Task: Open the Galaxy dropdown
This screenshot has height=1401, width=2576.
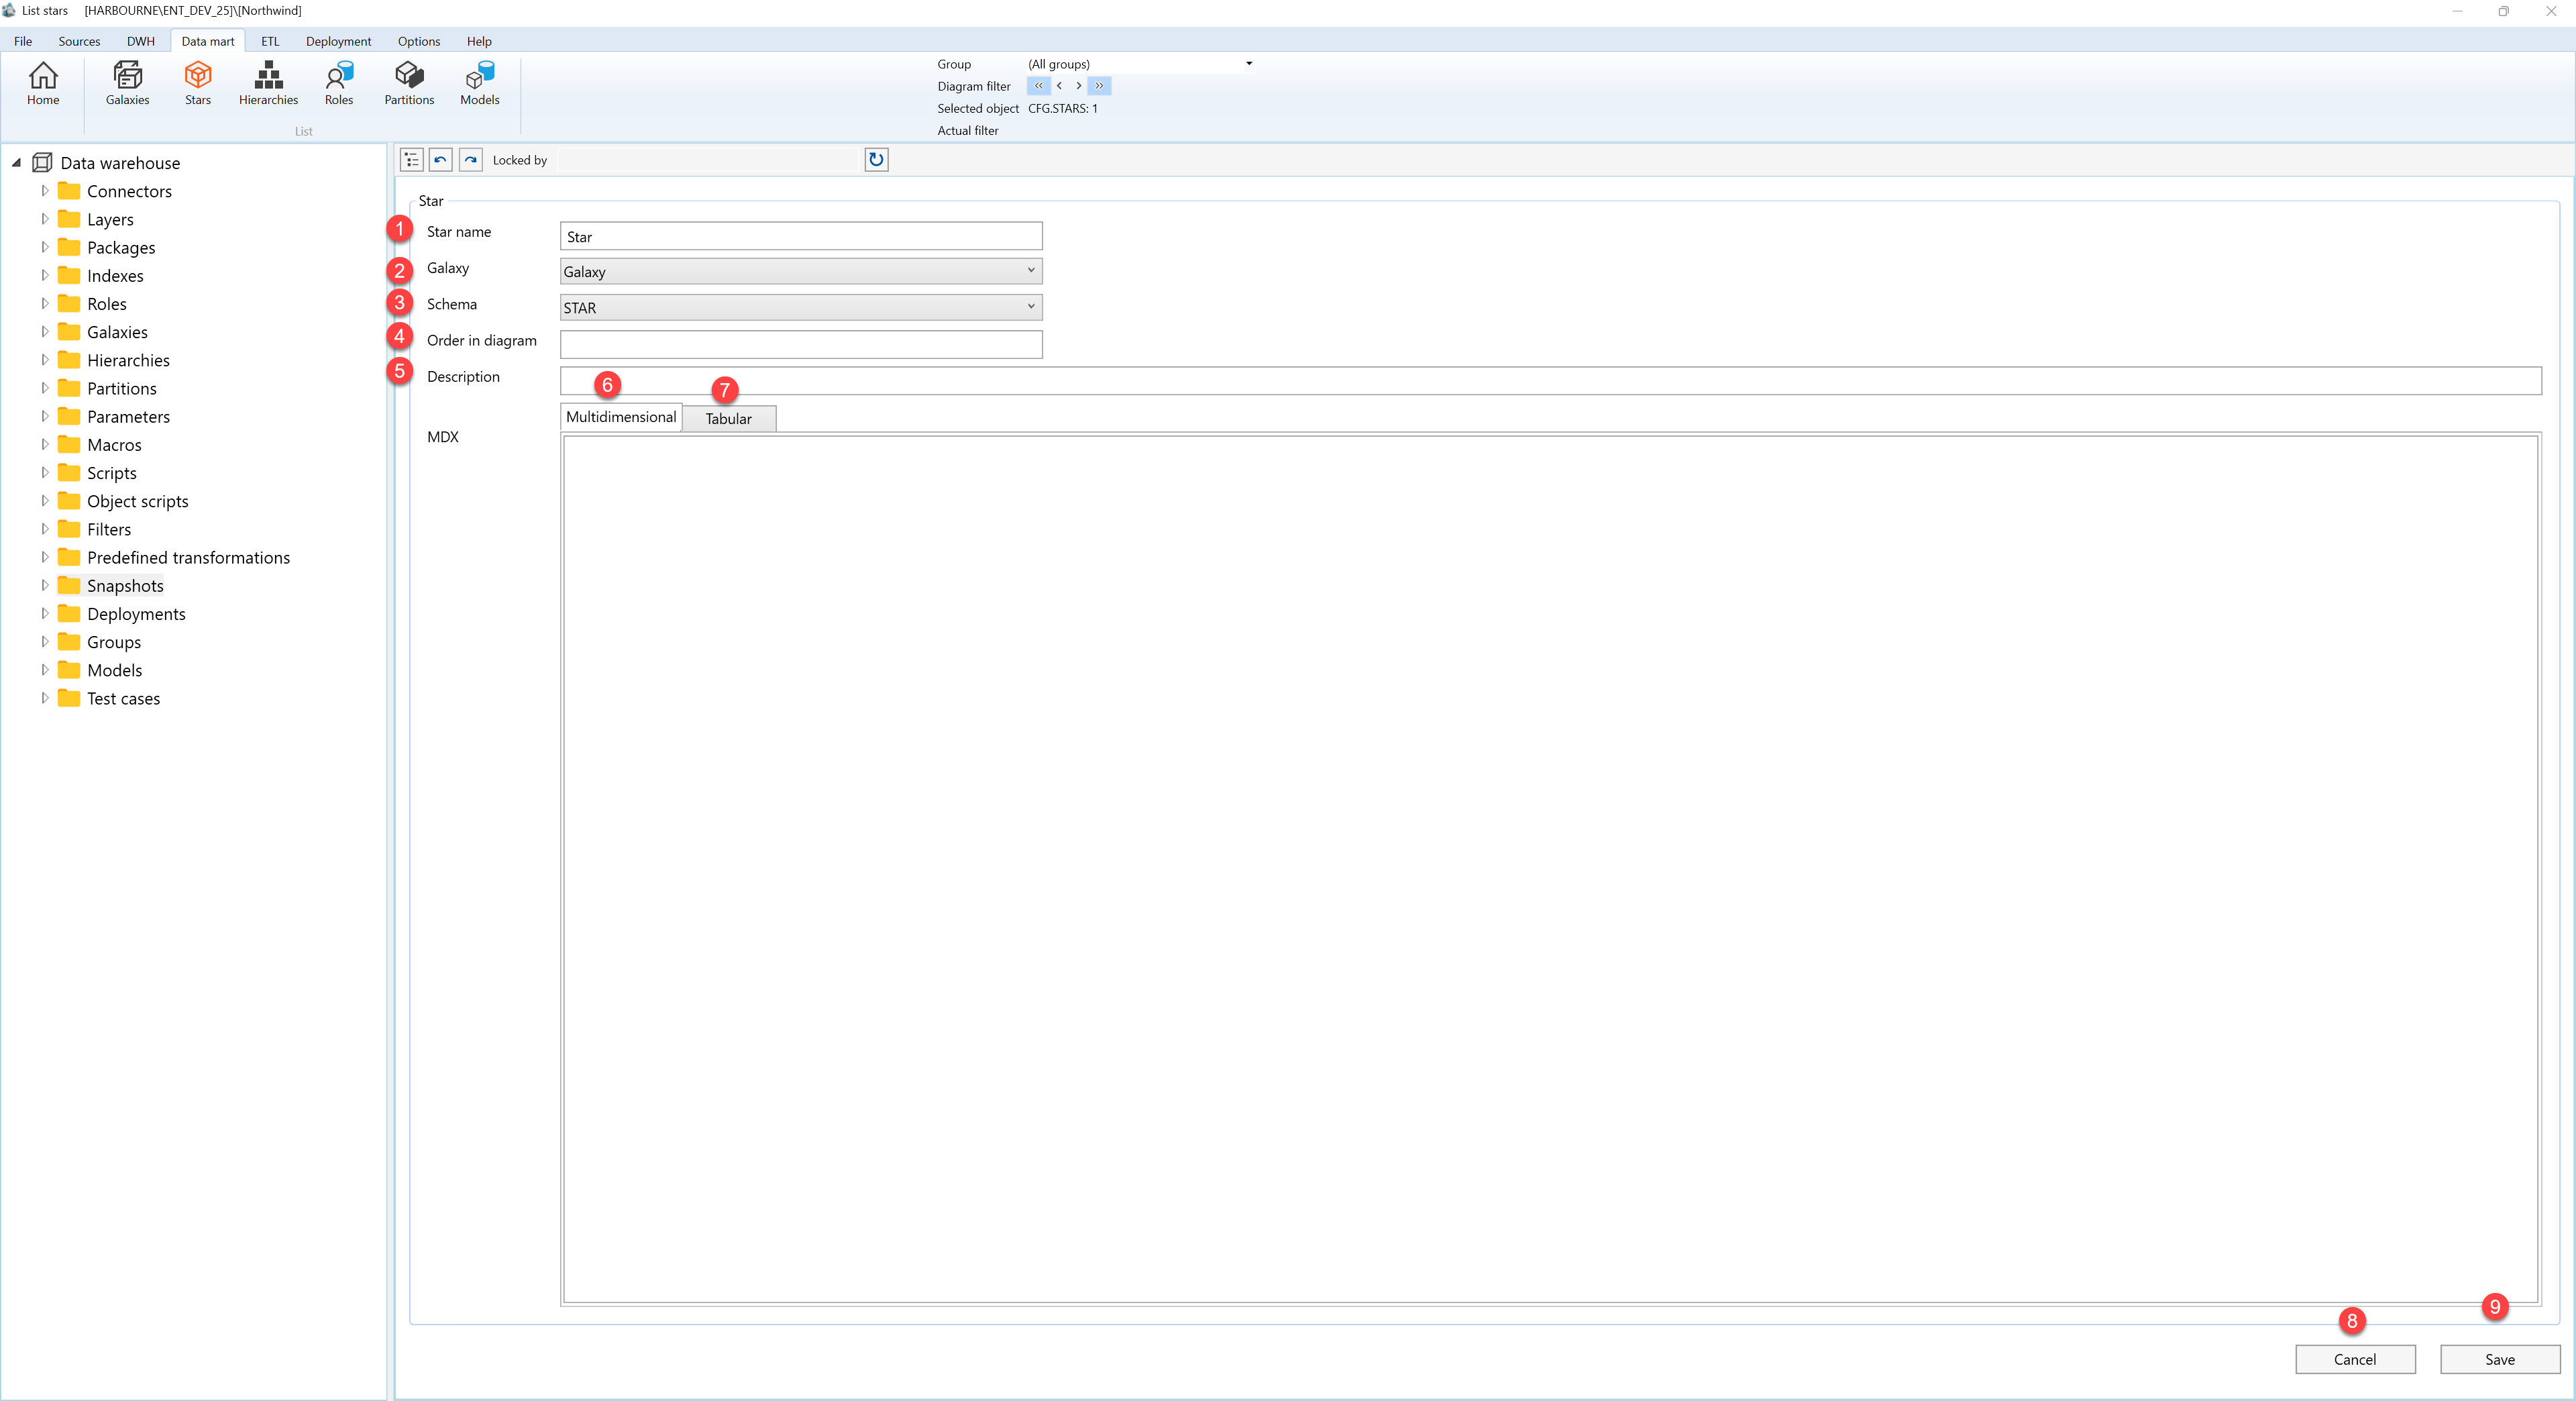Action: [801, 271]
